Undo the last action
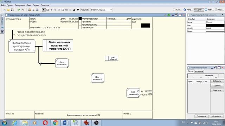This screenshot has height=126, width=225. coord(19,10)
